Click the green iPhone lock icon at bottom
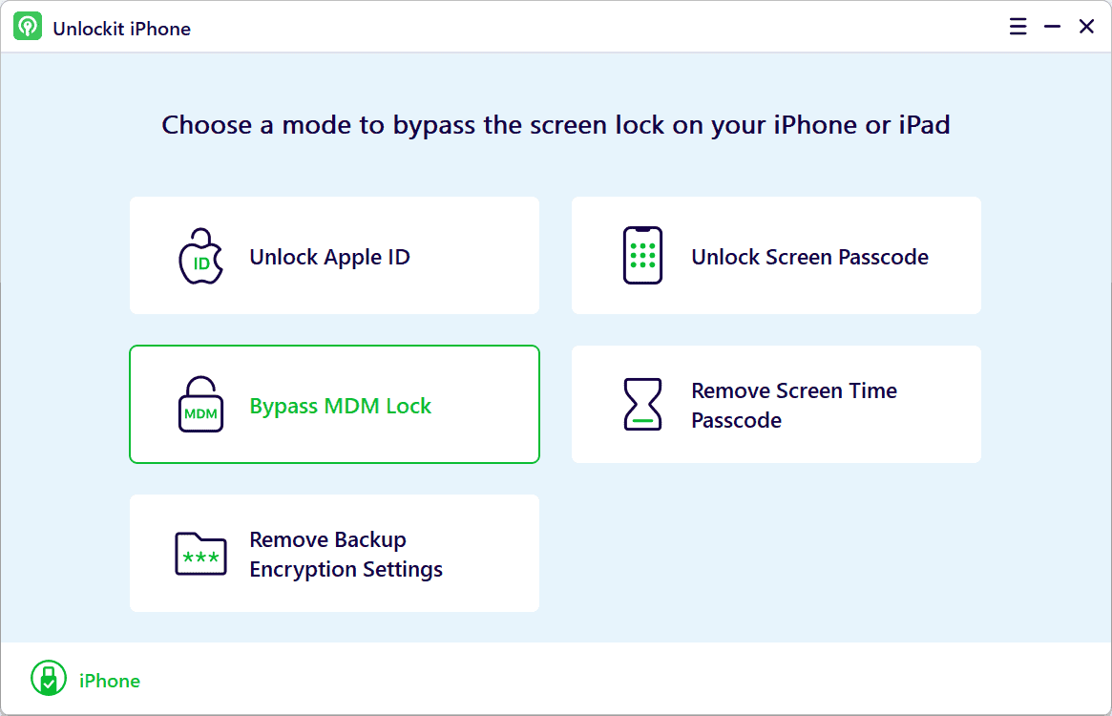The image size is (1112, 716). point(49,678)
